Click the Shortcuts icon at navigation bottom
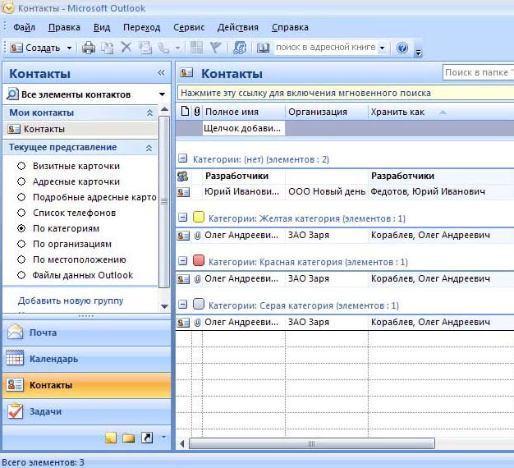The image size is (514, 468). pyautogui.click(x=147, y=438)
